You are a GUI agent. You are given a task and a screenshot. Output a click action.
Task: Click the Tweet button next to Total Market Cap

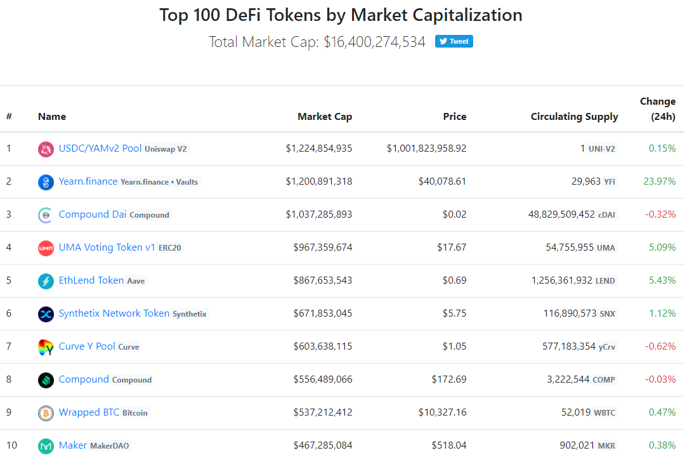tap(454, 41)
